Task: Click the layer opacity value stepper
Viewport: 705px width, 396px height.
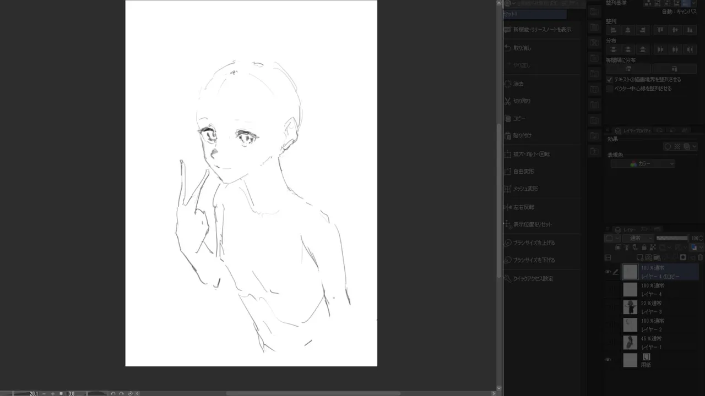Action: click(701, 238)
